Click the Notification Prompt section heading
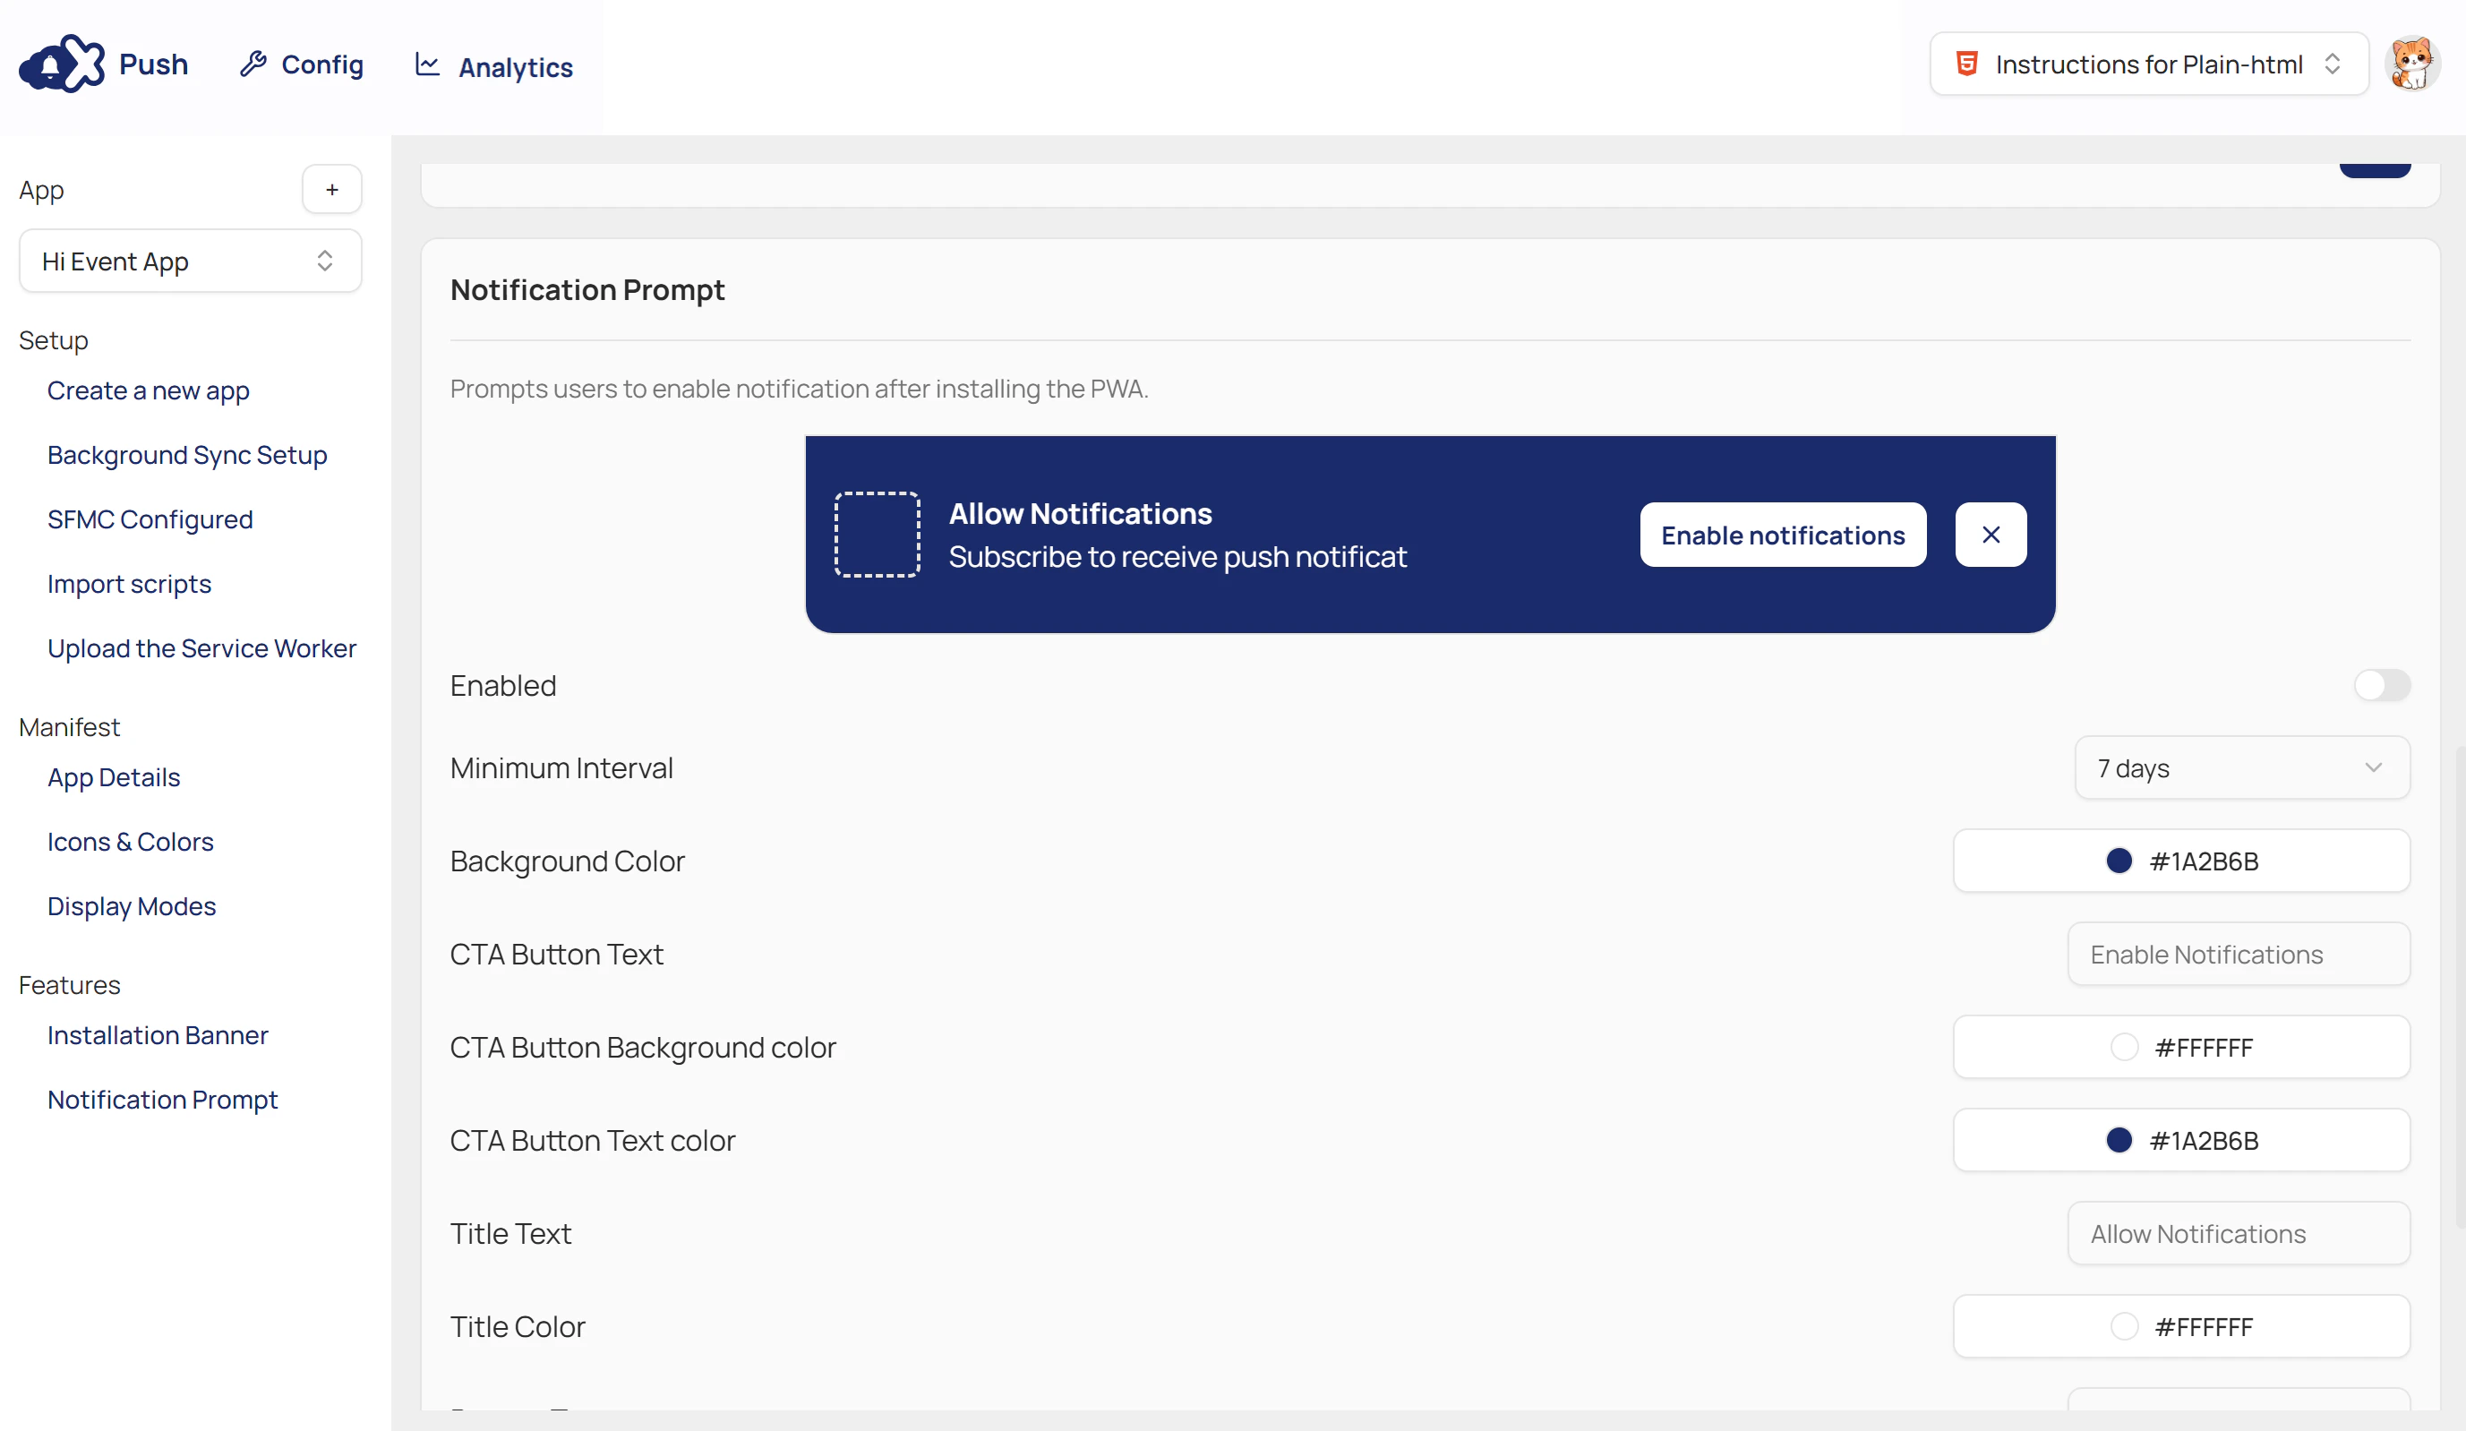 (x=587, y=290)
